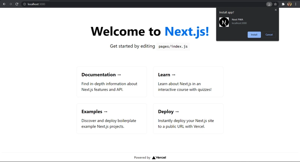This screenshot has width=300, height=162.
Task: Click the Install app? popup heading
Action: 226,12
